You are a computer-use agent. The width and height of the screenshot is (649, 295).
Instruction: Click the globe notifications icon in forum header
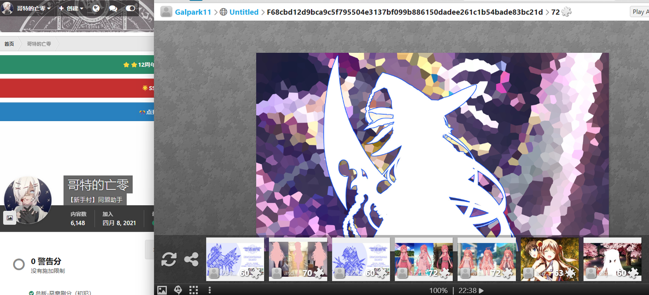pyautogui.click(x=96, y=8)
